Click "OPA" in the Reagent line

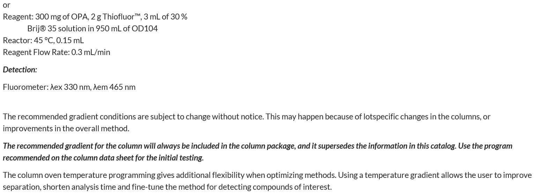(x=80, y=17)
